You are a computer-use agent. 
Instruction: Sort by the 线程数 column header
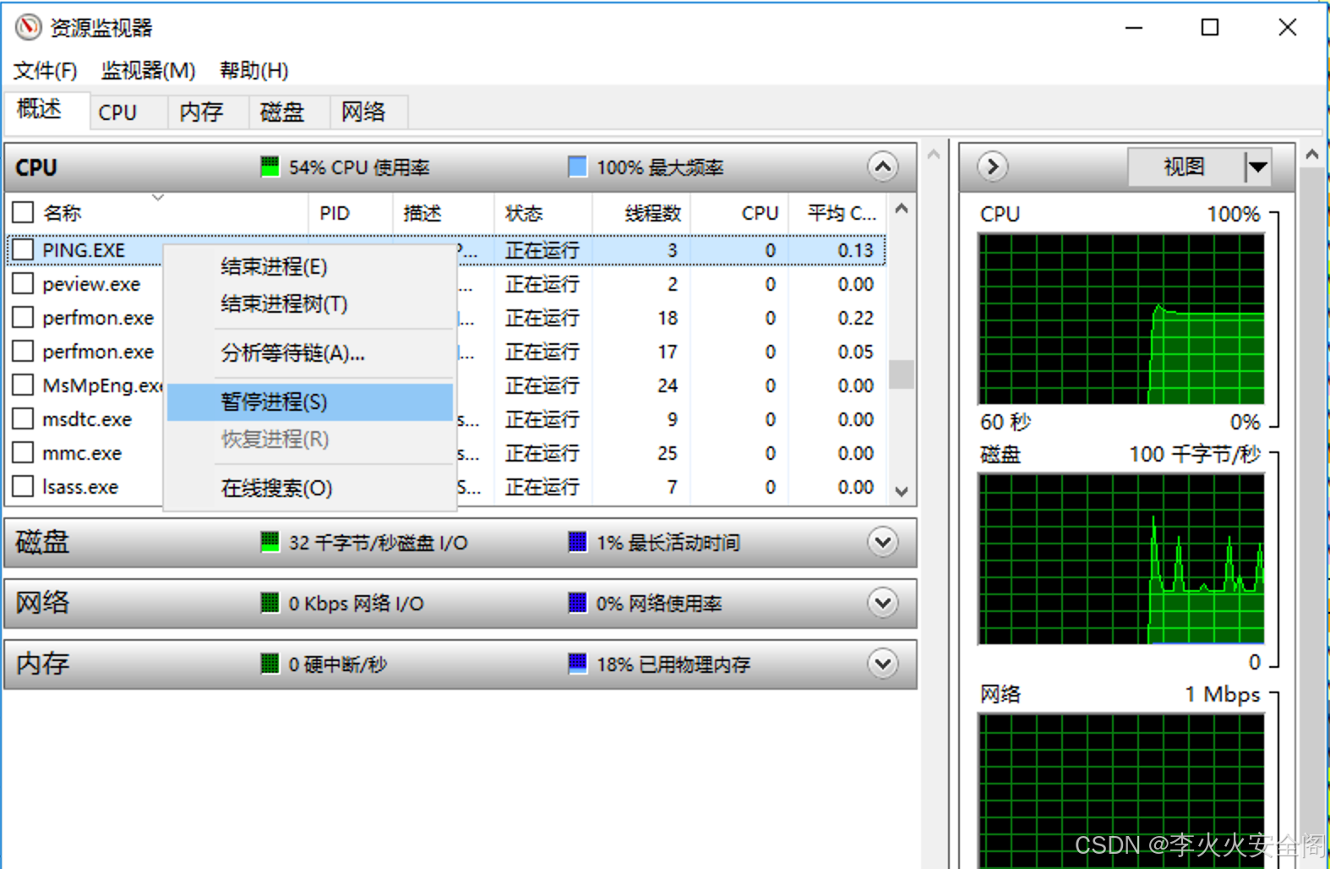click(x=642, y=213)
